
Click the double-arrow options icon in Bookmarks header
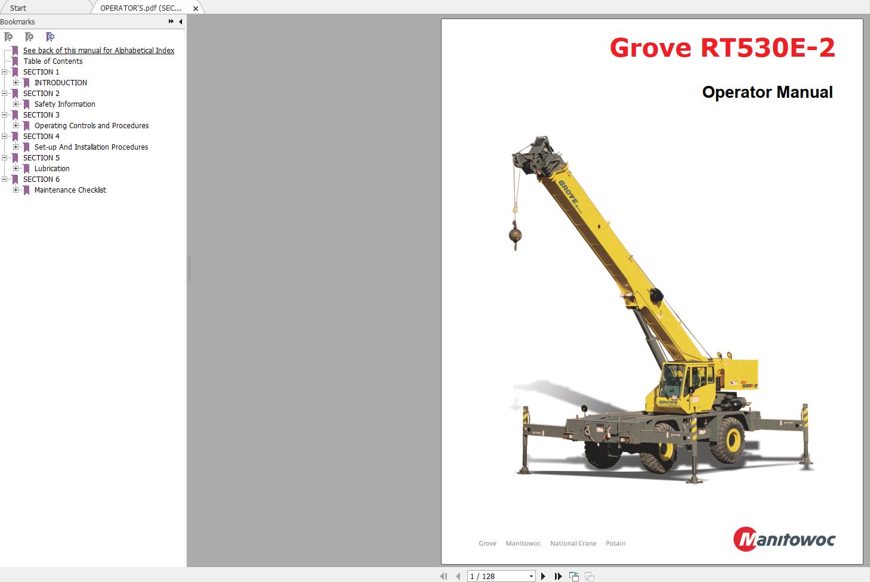[171, 21]
